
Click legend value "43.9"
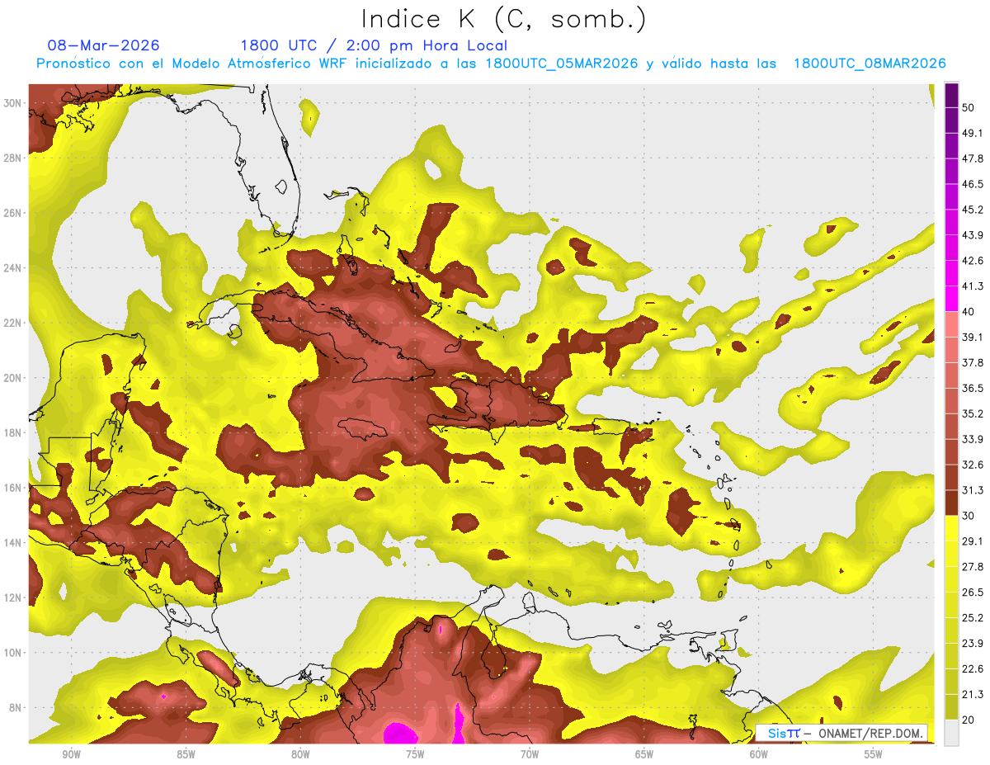coord(973,235)
